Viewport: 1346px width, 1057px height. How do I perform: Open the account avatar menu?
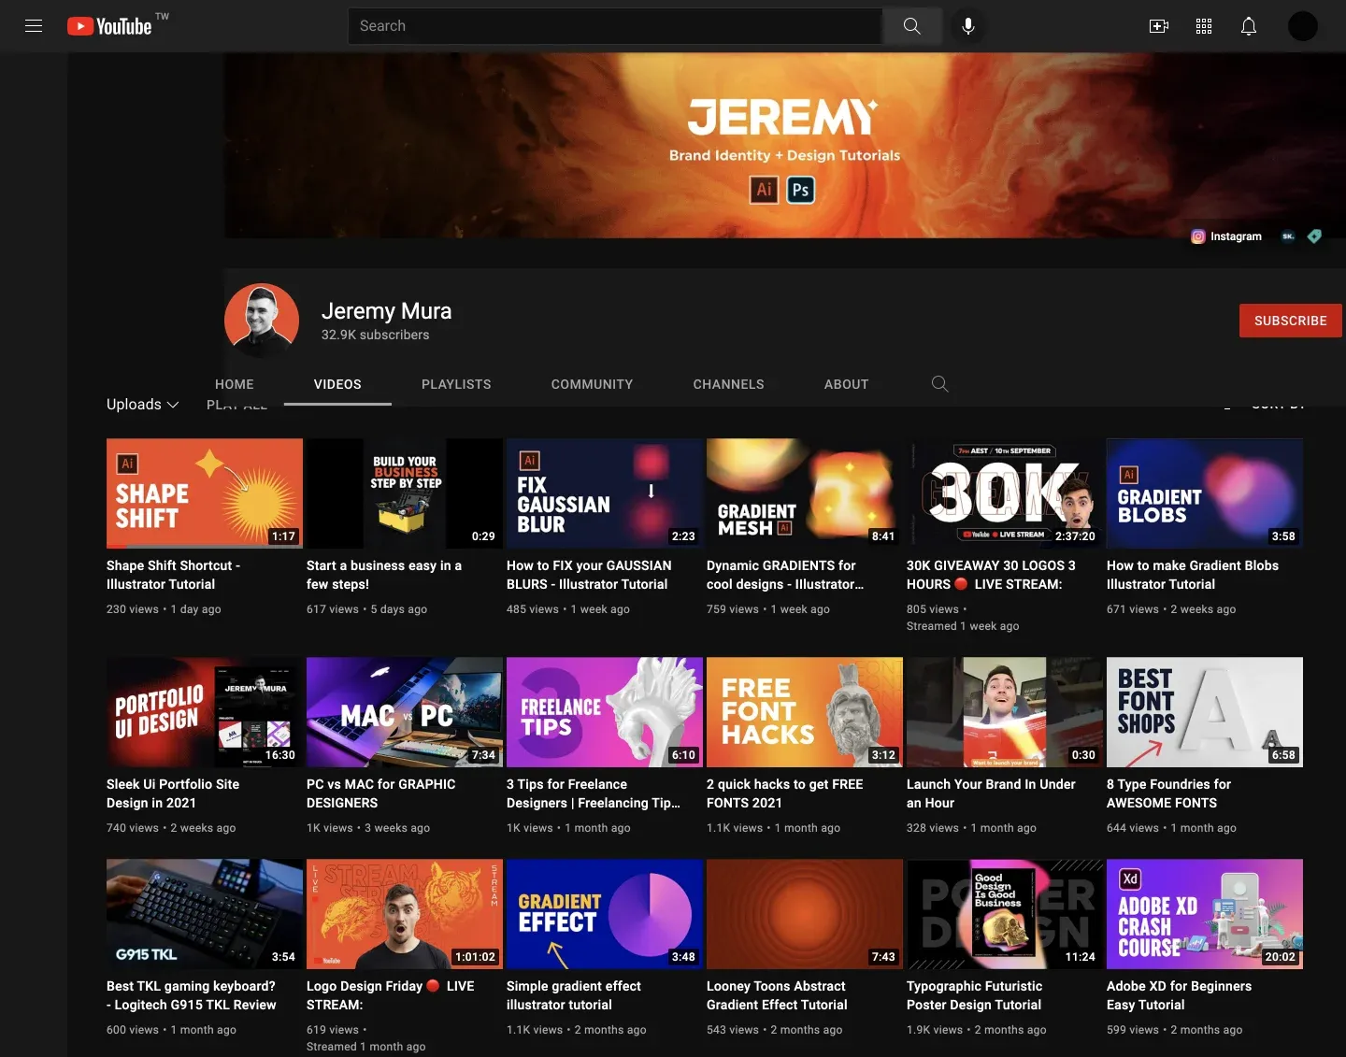click(x=1303, y=26)
